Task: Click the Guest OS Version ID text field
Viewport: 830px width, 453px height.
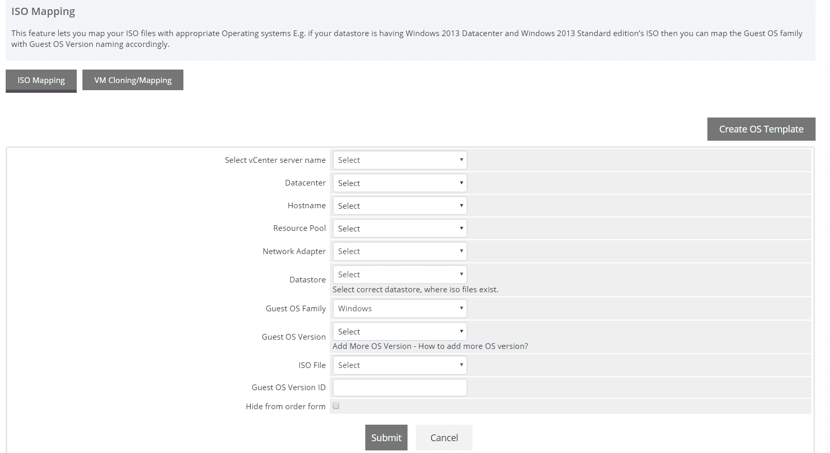Action: click(x=399, y=388)
